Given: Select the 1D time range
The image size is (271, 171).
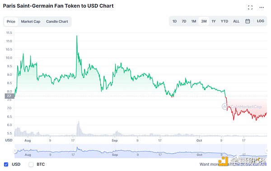Looking at the screenshot, I should point(174,21).
